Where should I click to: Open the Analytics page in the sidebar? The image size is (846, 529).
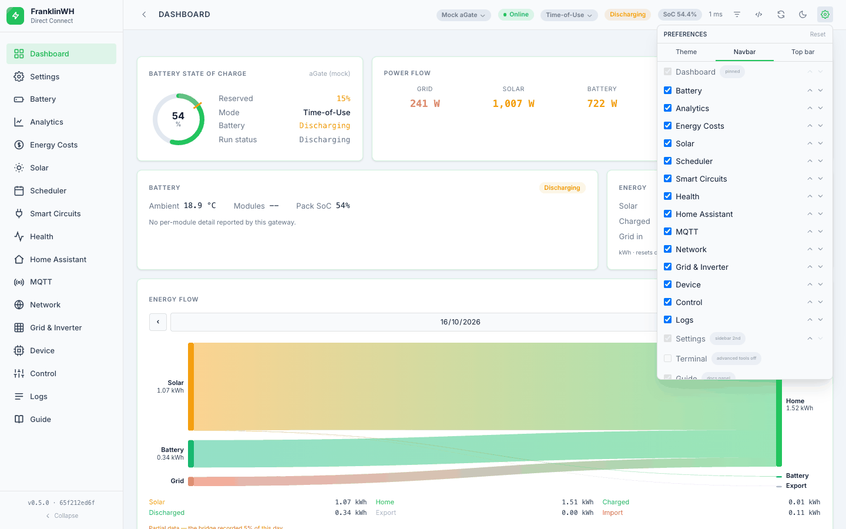61,122
